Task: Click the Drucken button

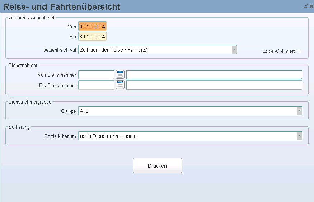Action: (158, 165)
